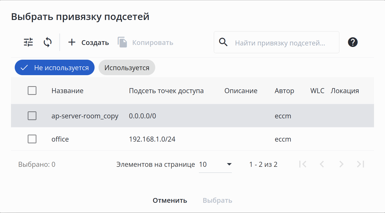Go to next page arrow

(x=341, y=164)
